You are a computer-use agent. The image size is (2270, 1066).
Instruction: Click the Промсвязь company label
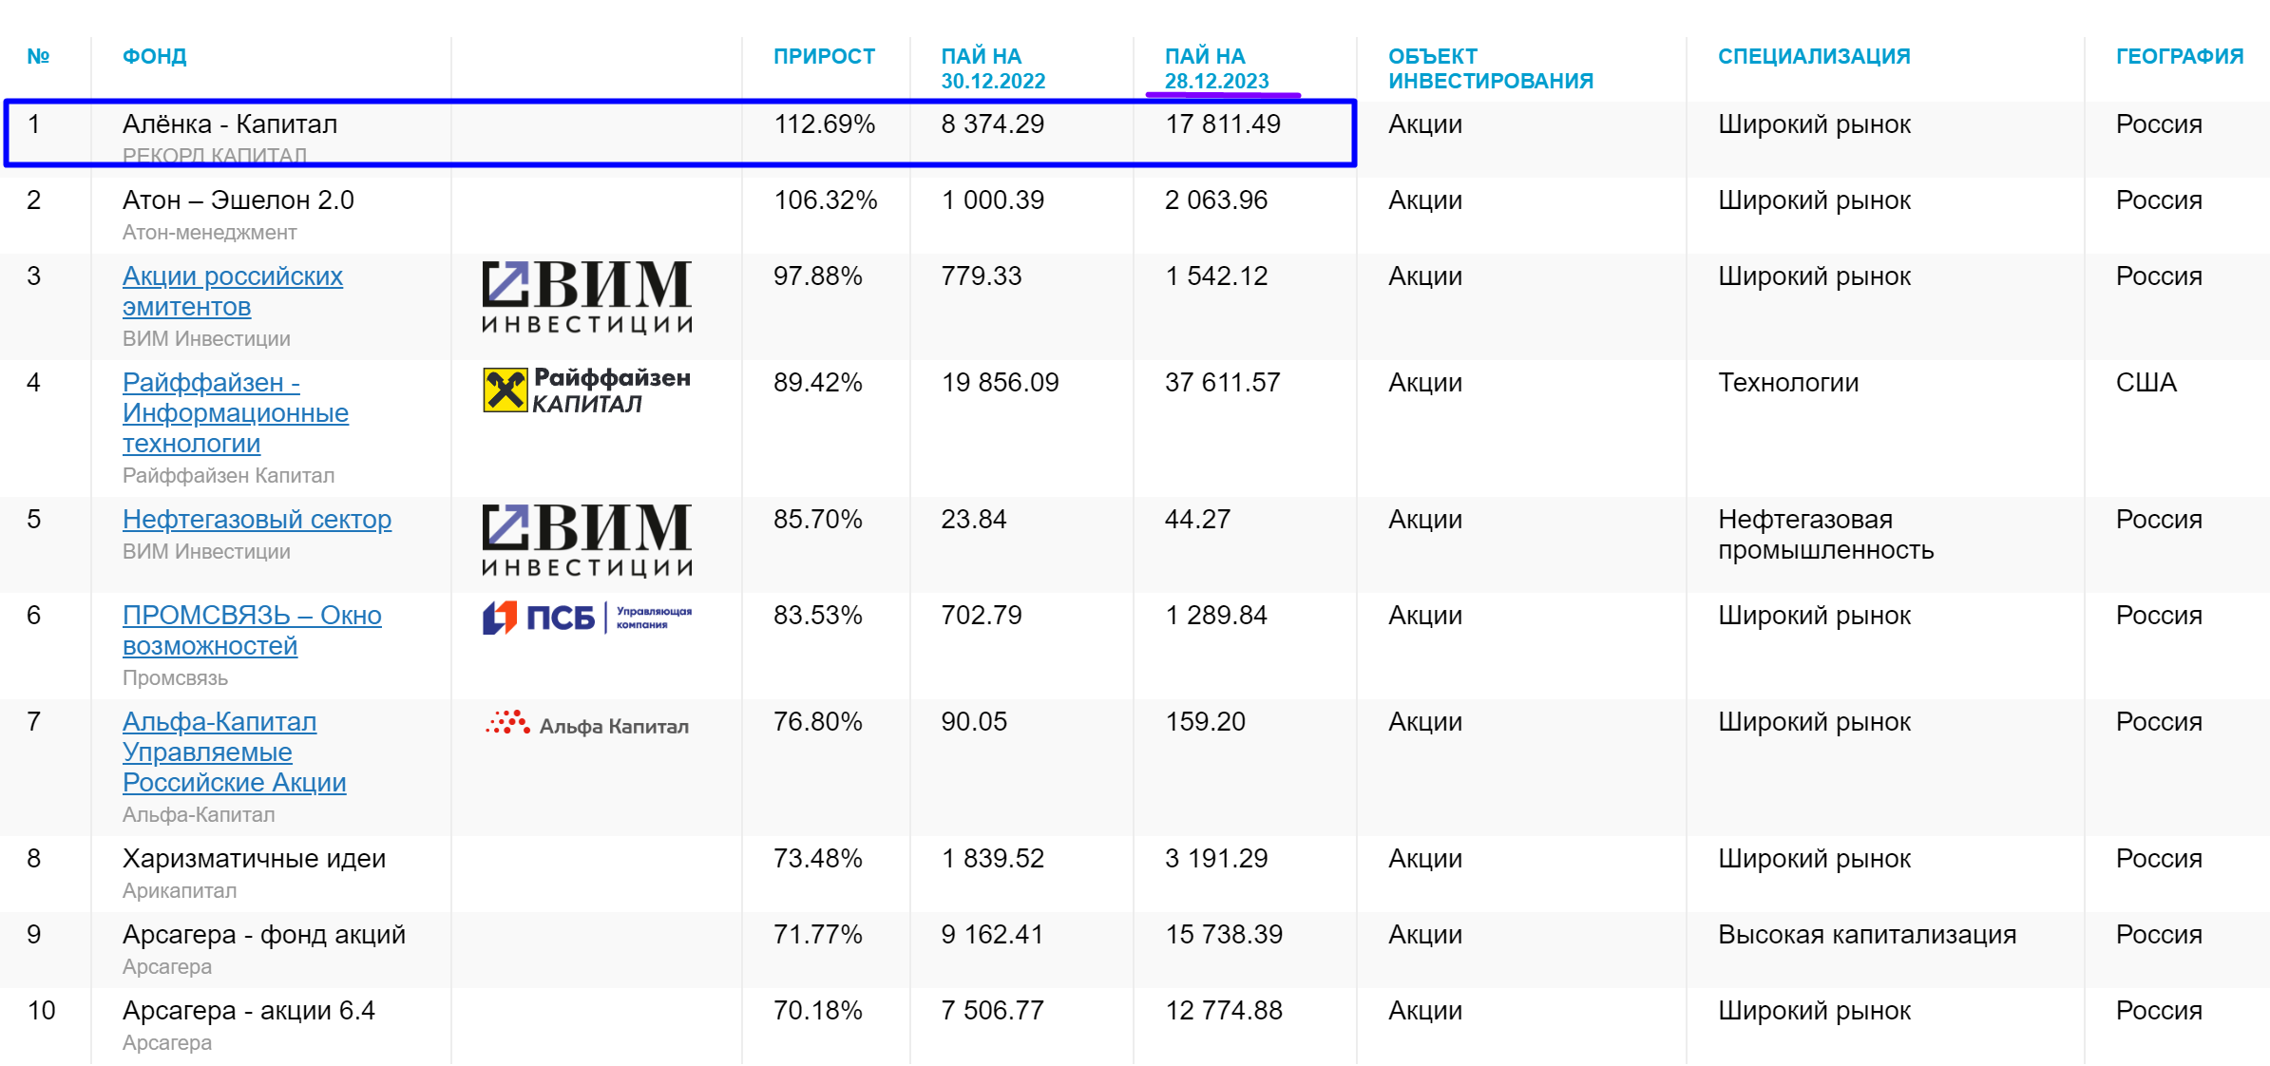coord(175,678)
